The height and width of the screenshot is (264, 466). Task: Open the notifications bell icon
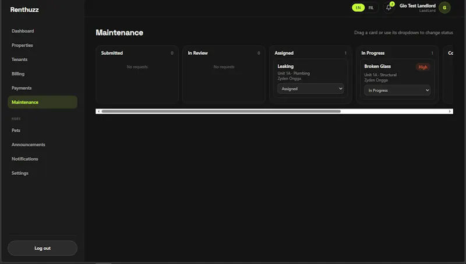click(x=389, y=8)
